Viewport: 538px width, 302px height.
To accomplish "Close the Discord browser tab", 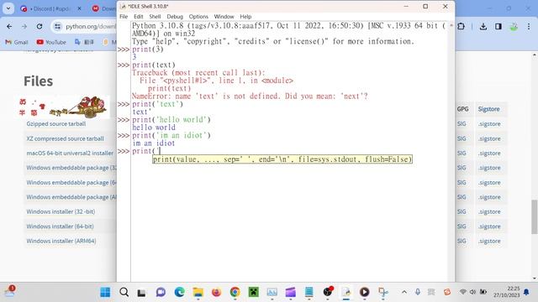I will pos(79,8).
